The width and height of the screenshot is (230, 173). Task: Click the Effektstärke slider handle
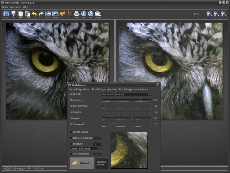140,99
